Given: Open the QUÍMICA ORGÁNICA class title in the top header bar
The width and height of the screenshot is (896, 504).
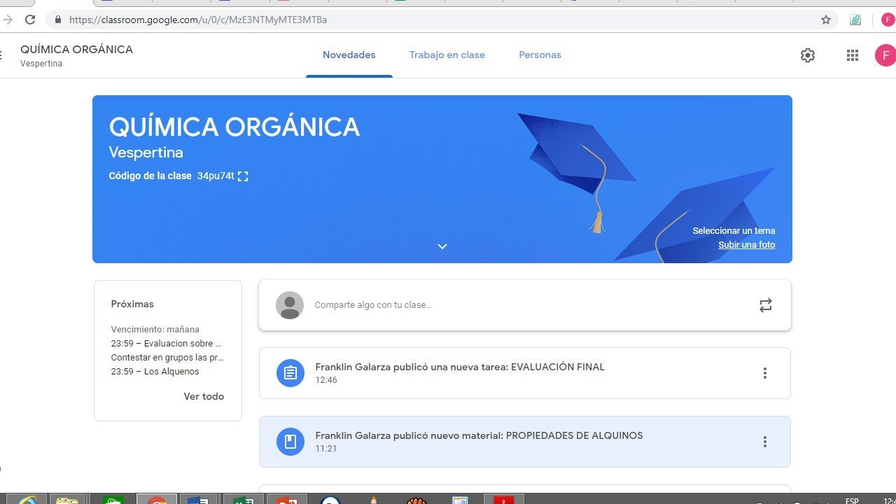Looking at the screenshot, I should click(x=76, y=50).
